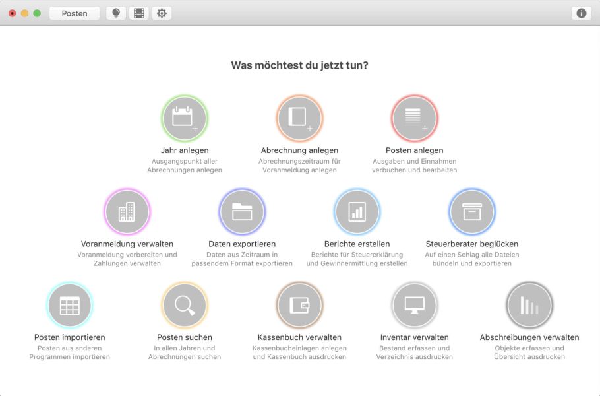Open settings via the gear icon

point(162,13)
